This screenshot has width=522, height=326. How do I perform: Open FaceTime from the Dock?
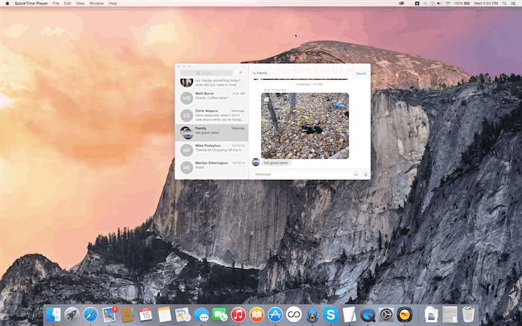(x=220, y=314)
